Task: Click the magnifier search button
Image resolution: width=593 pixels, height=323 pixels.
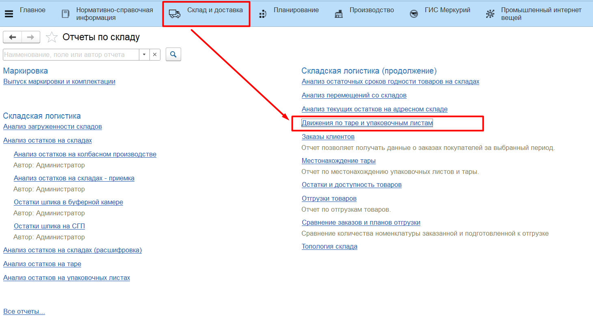Action: [173, 54]
